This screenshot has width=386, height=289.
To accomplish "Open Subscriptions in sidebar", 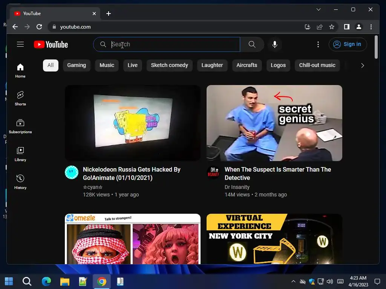I will (20, 126).
